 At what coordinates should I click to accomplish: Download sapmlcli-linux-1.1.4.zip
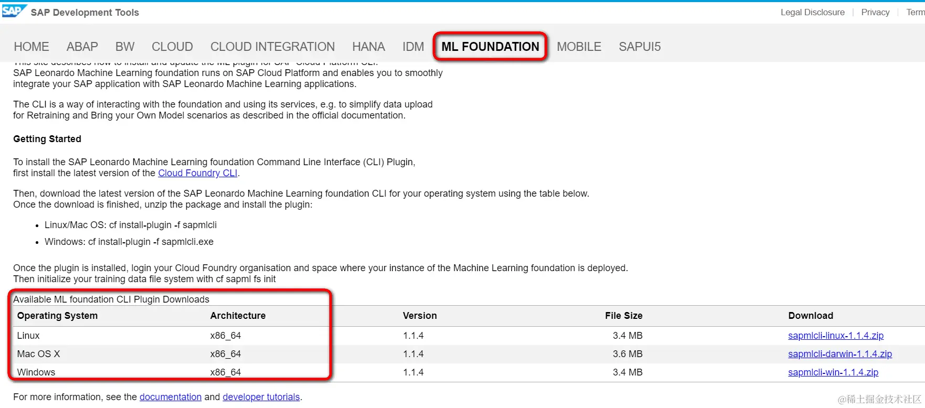836,336
